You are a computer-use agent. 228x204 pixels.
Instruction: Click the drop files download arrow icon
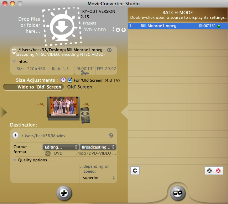pos(62,27)
